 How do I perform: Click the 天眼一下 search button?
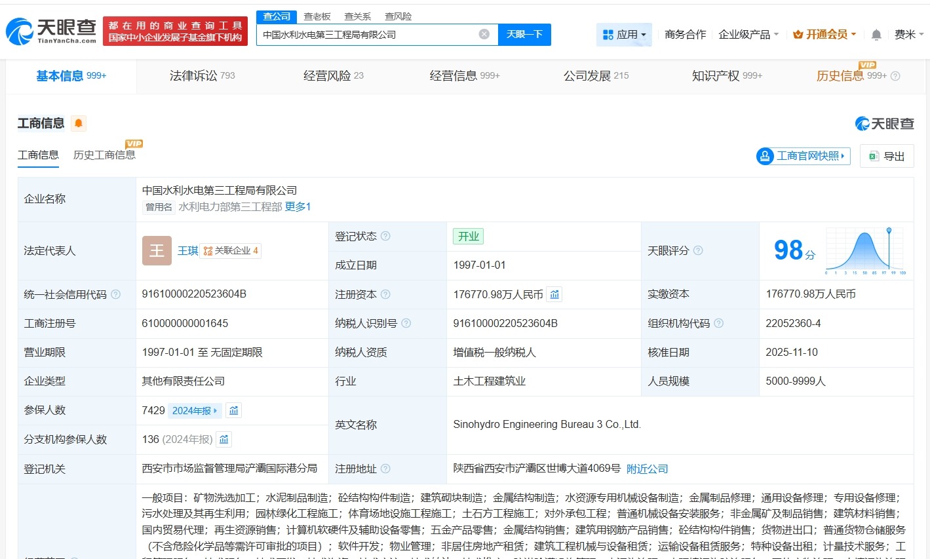tap(524, 34)
